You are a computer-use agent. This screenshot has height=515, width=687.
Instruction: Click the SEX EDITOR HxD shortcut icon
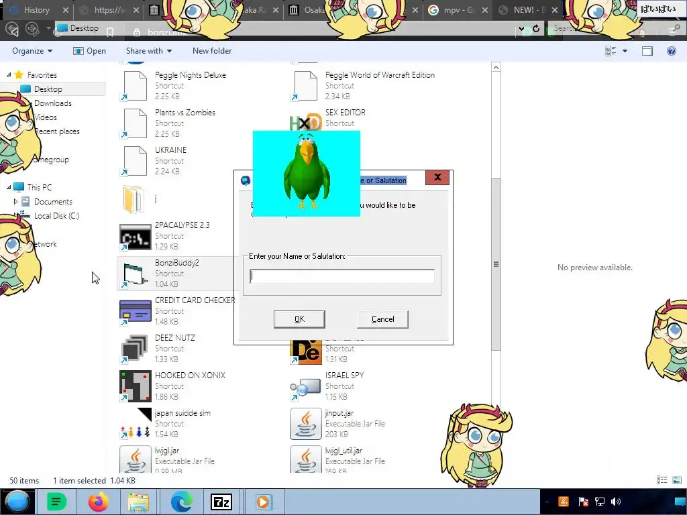point(305,122)
